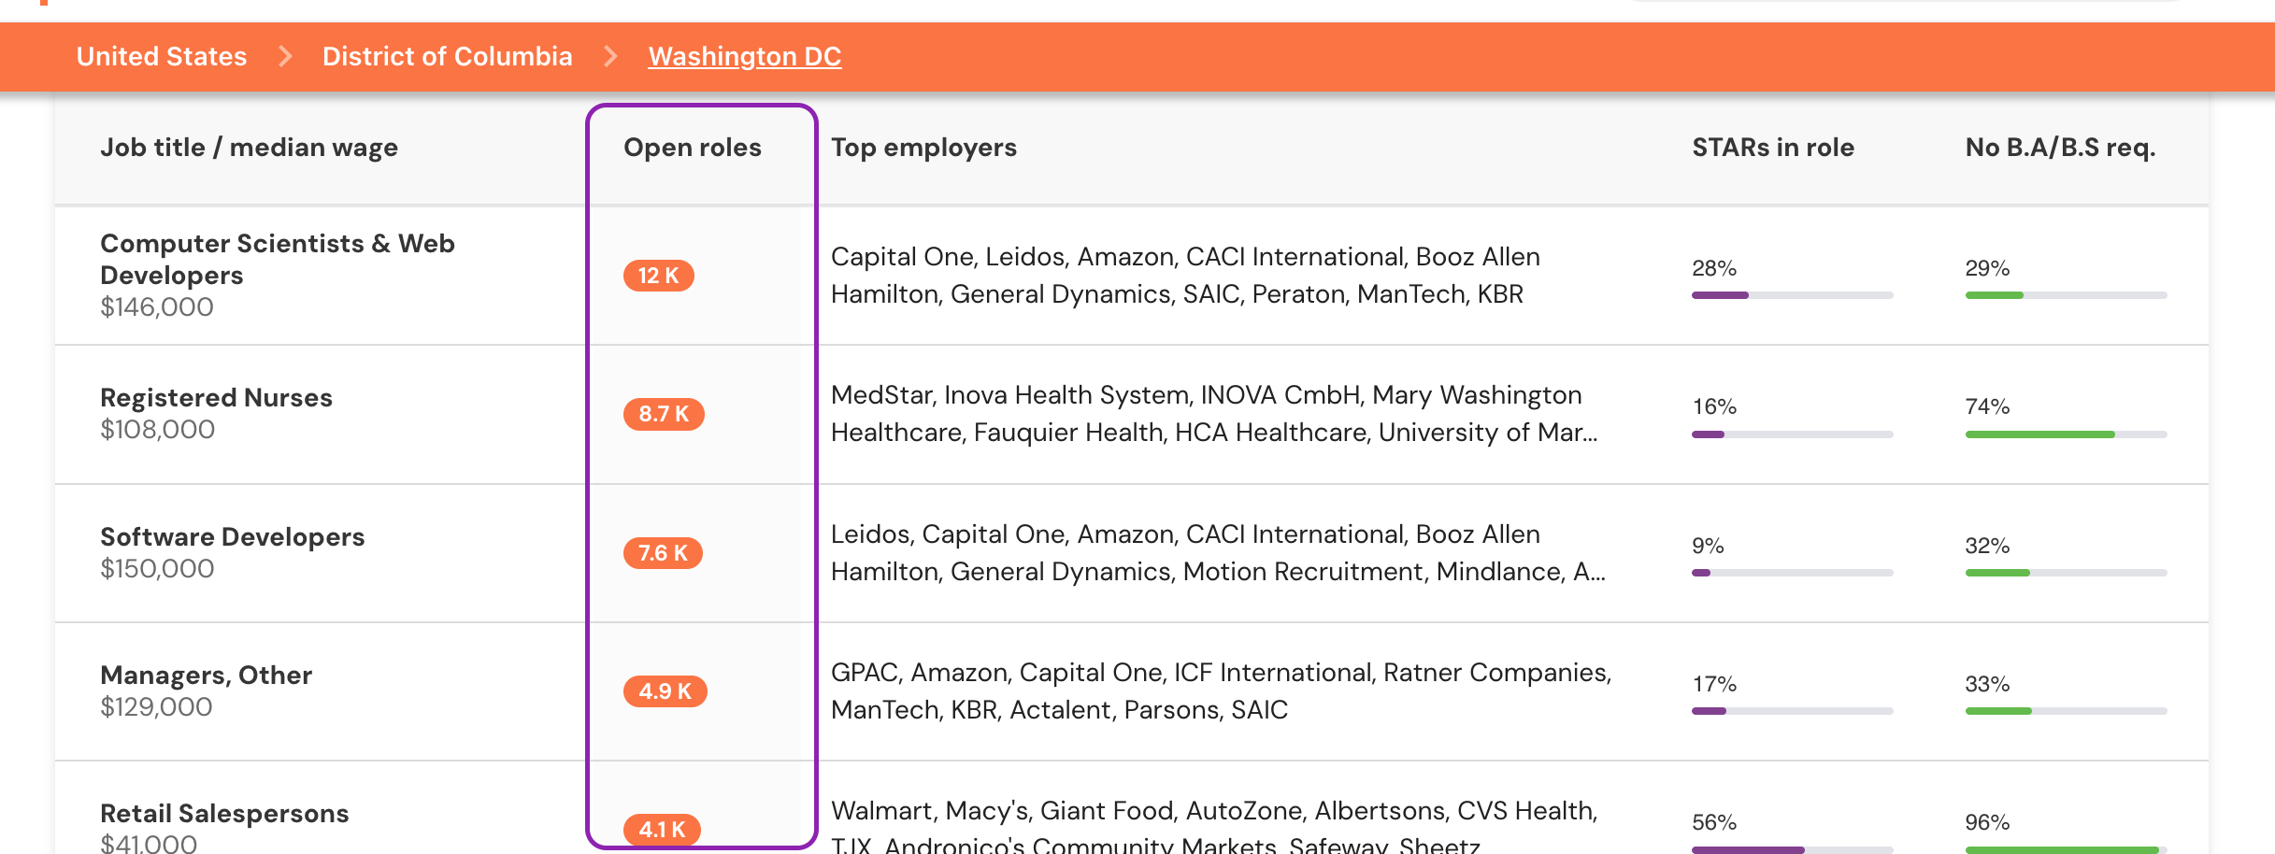Click the 8.7 K open roles badge

coord(663,414)
